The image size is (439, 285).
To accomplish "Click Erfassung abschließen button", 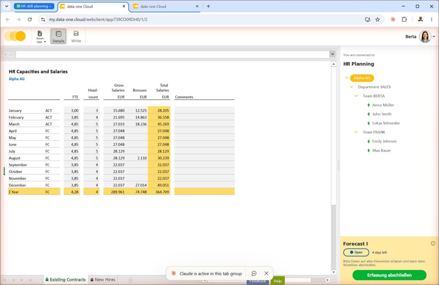I will (x=389, y=275).
